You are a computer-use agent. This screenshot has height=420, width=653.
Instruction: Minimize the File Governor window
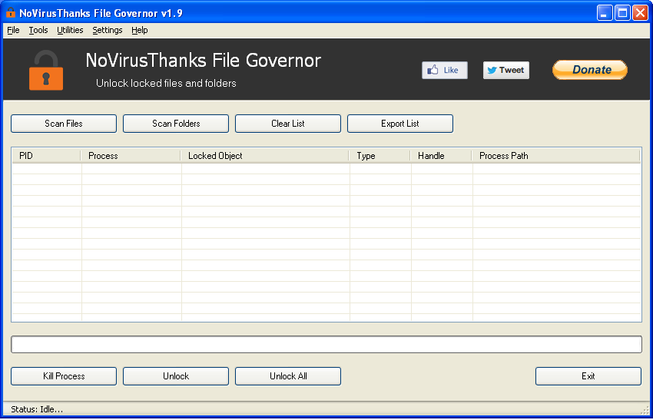605,13
